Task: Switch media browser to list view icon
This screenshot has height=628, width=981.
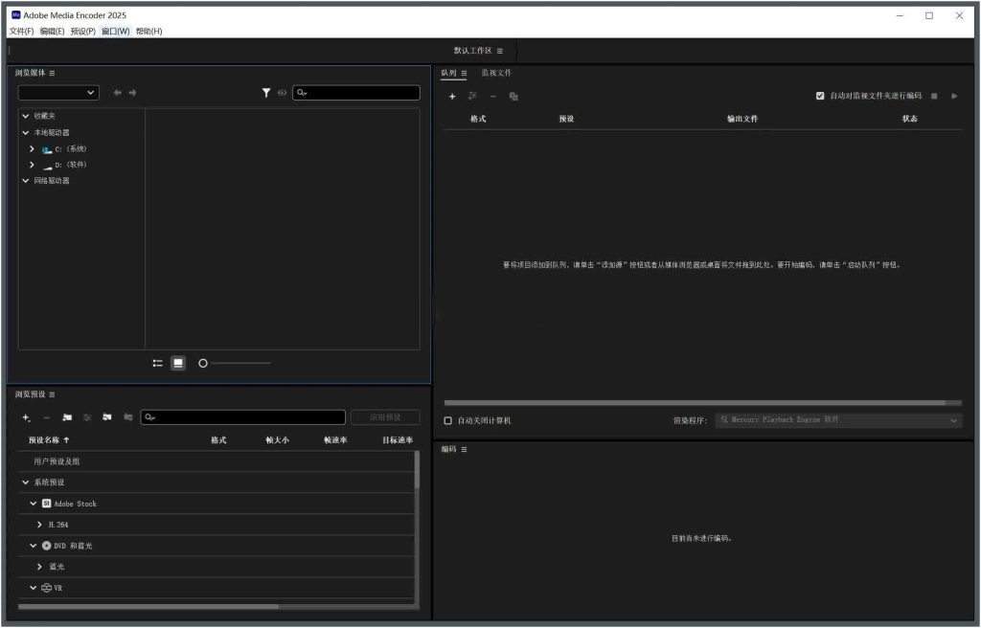Action: point(158,363)
